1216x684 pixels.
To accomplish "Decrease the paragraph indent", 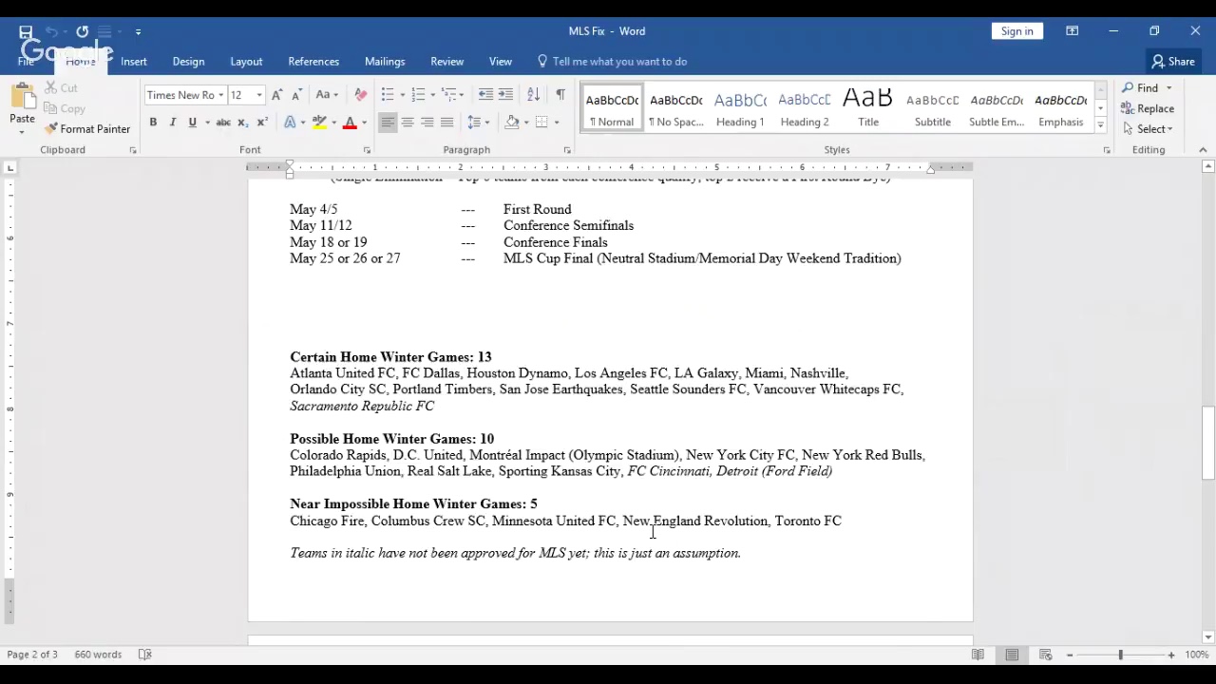I will tap(485, 95).
